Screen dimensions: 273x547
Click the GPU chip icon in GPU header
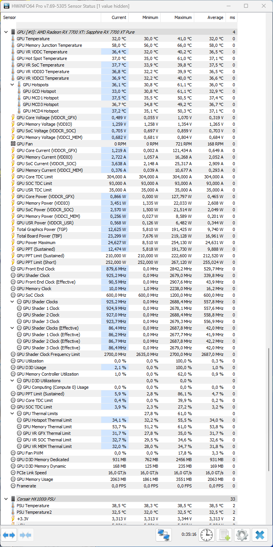[x=13, y=32]
